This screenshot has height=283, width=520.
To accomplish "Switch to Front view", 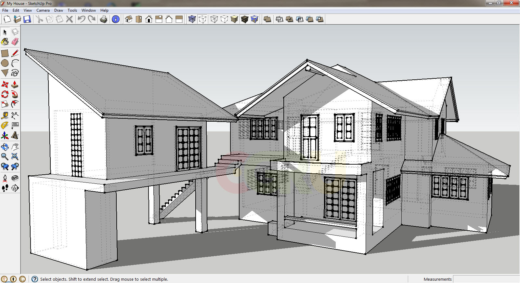I will (x=149, y=19).
